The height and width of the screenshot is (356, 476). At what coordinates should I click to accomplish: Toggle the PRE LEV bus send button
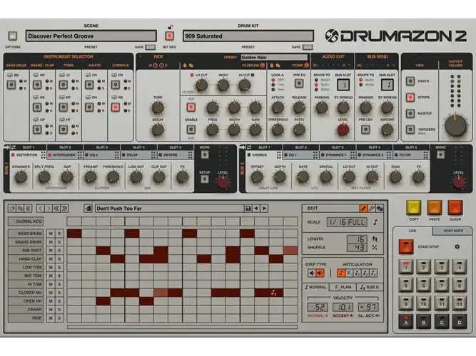tap(365, 130)
